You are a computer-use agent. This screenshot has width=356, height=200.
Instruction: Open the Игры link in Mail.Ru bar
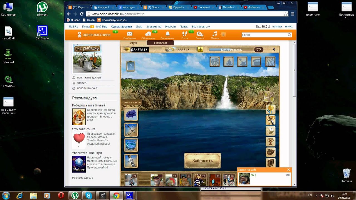[x=139, y=27]
